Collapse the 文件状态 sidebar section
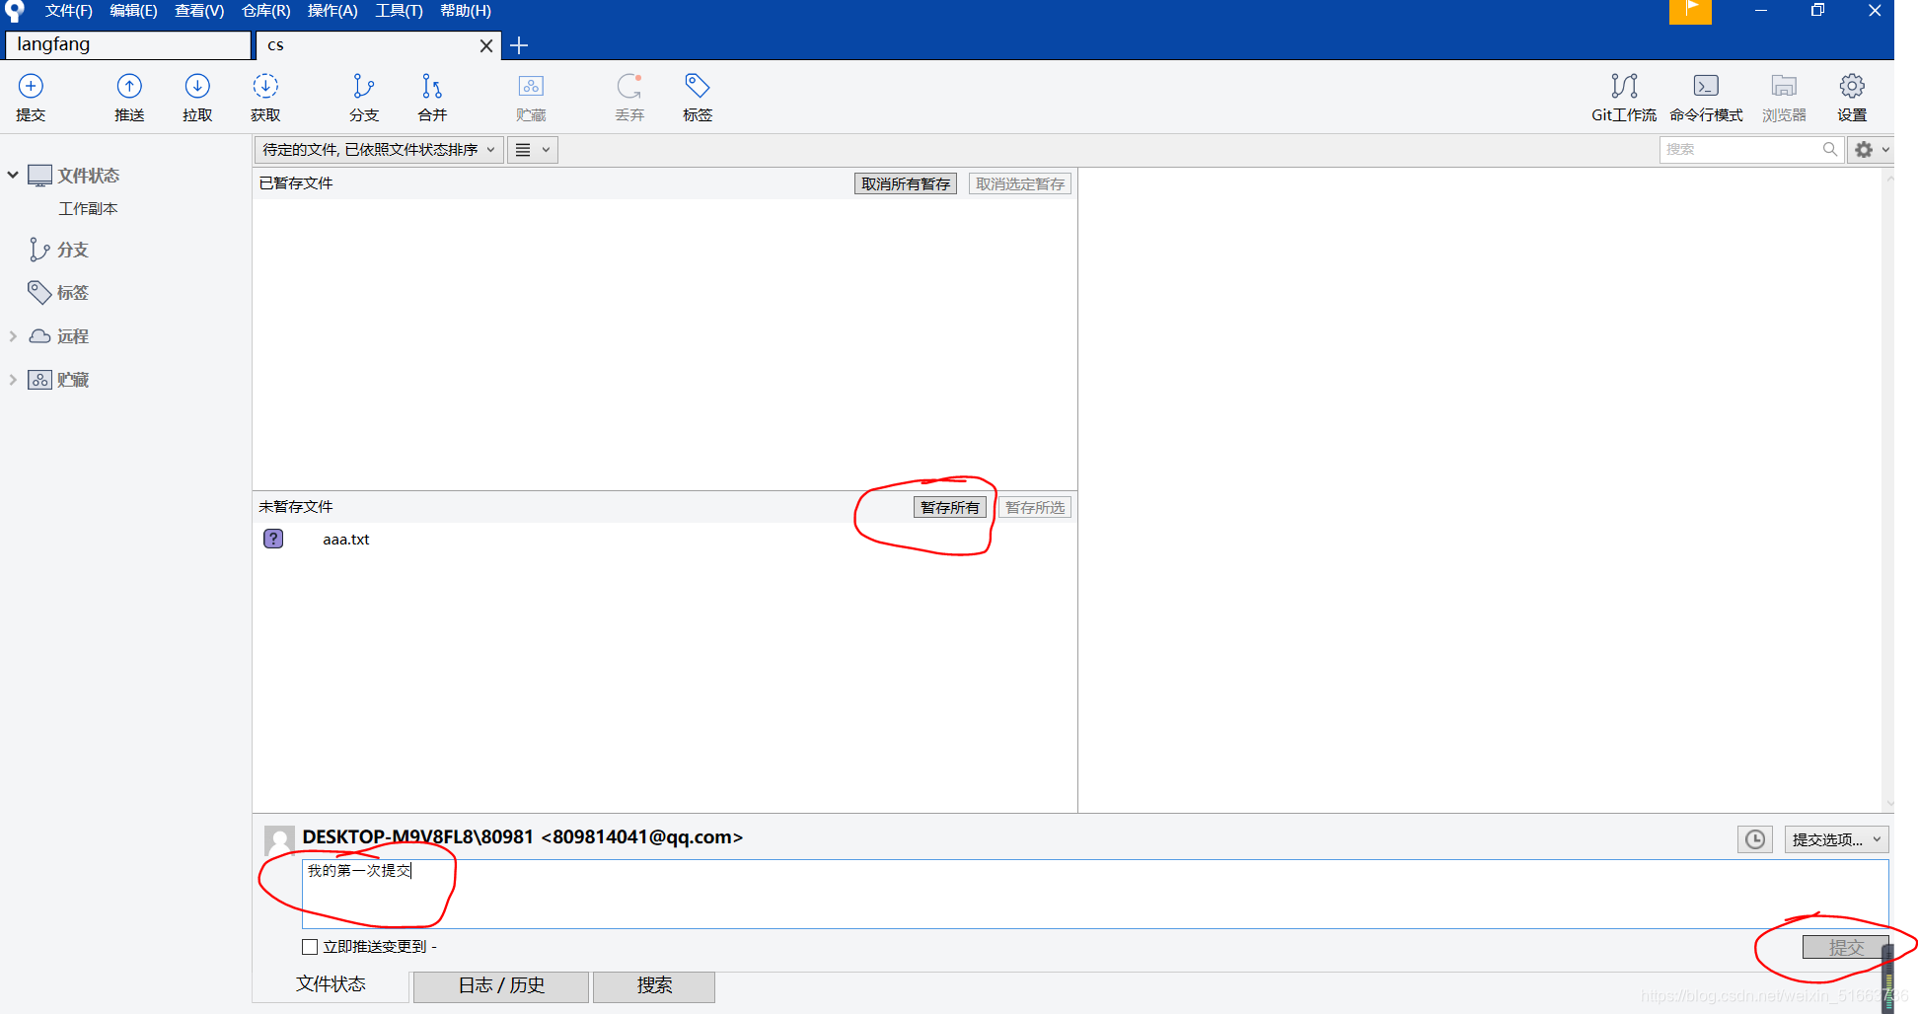This screenshot has width=1918, height=1014. 13,175
